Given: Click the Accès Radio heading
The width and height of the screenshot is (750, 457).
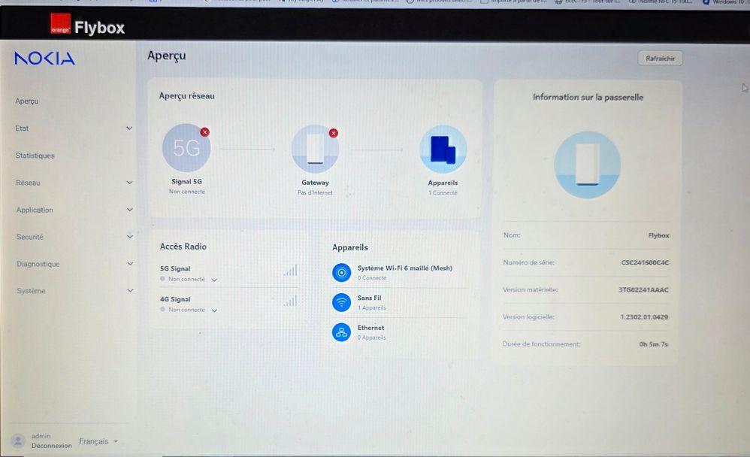Looking at the screenshot, I should (x=183, y=247).
